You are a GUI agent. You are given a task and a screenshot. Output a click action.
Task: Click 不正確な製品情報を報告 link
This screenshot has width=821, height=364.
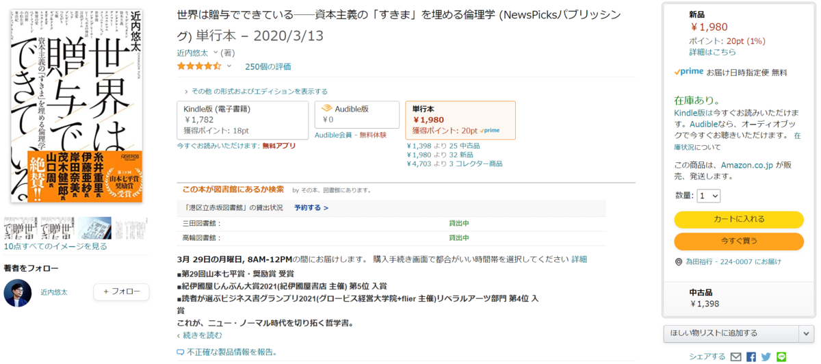[232, 352]
